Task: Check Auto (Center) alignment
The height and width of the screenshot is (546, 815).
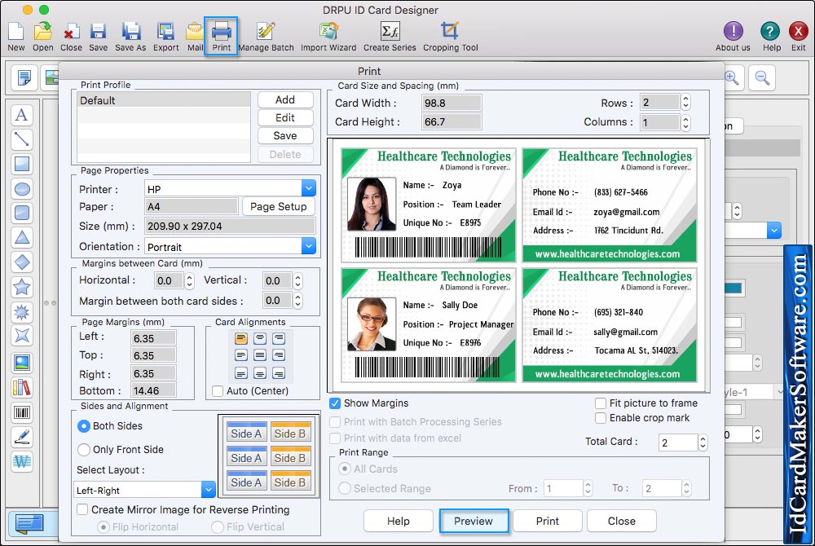Action: point(218,390)
